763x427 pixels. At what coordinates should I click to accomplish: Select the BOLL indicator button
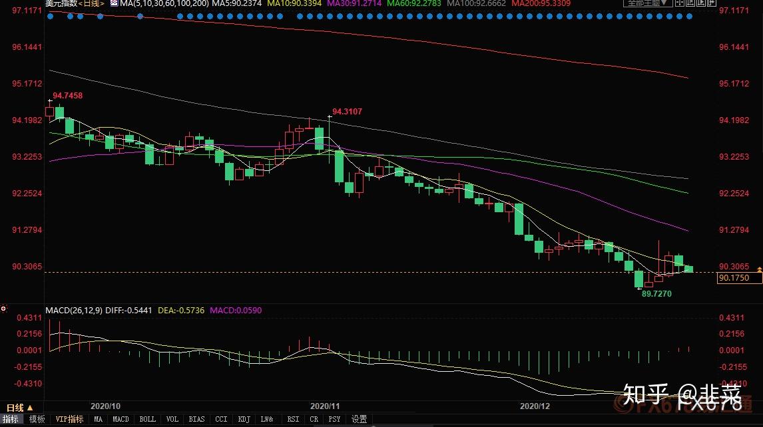[x=148, y=420]
